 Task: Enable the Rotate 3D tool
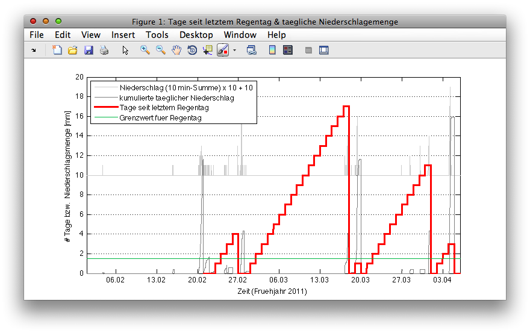(192, 51)
